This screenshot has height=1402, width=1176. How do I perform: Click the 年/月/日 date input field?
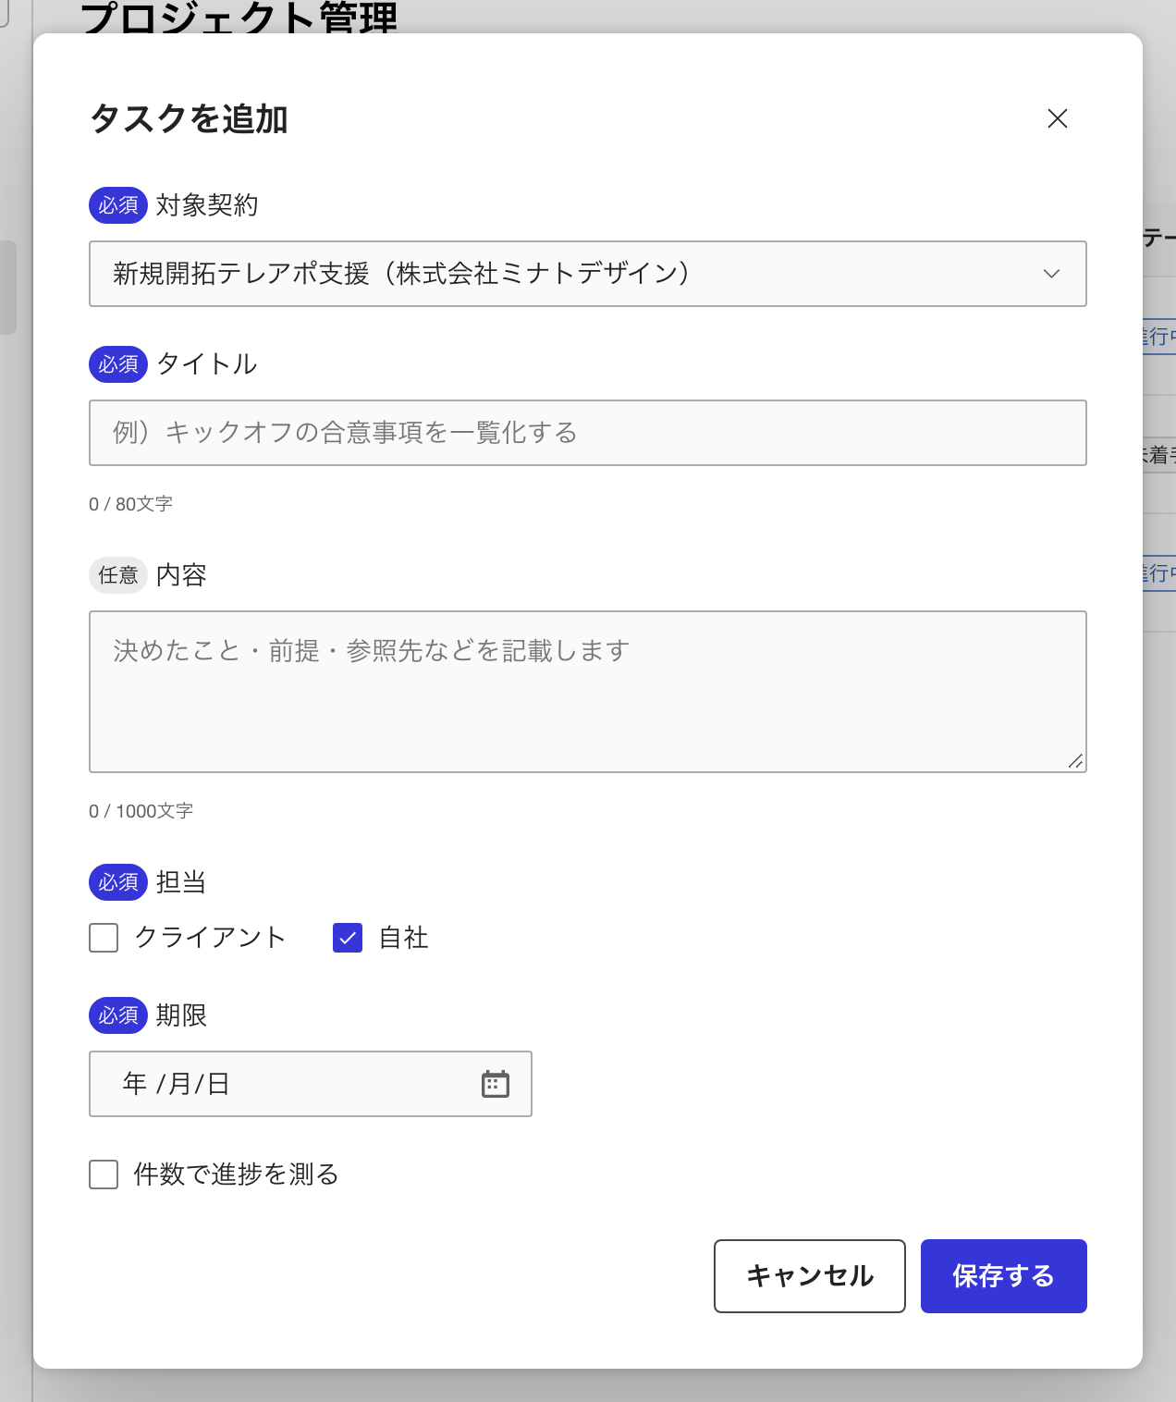pyautogui.click(x=311, y=1084)
